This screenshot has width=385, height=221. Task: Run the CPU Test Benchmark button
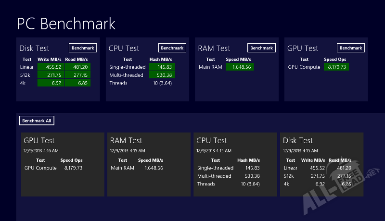click(172, 48)
